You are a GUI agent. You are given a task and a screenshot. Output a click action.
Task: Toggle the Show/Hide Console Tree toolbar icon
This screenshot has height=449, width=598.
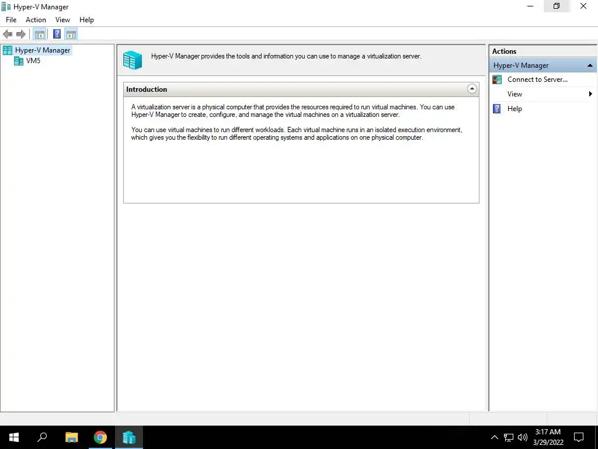(40, 34)
